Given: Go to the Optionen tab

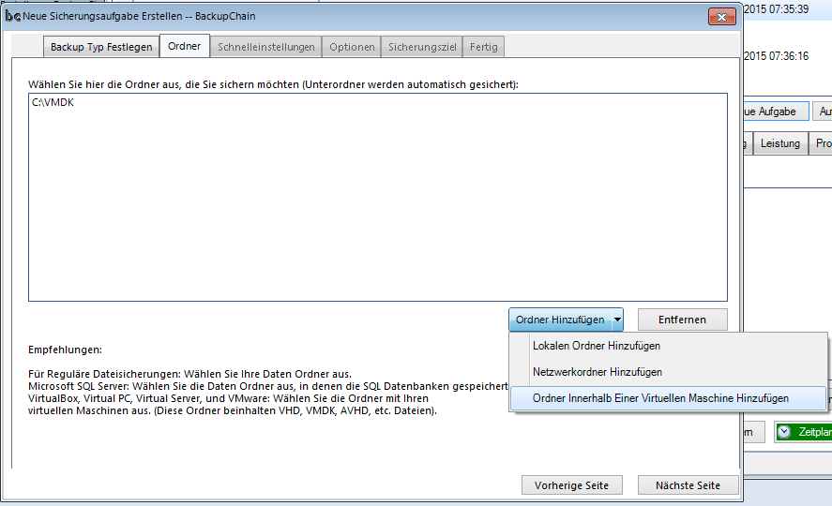Looking at the screenshot, I should pyautogui.click(x=352, y=47).
